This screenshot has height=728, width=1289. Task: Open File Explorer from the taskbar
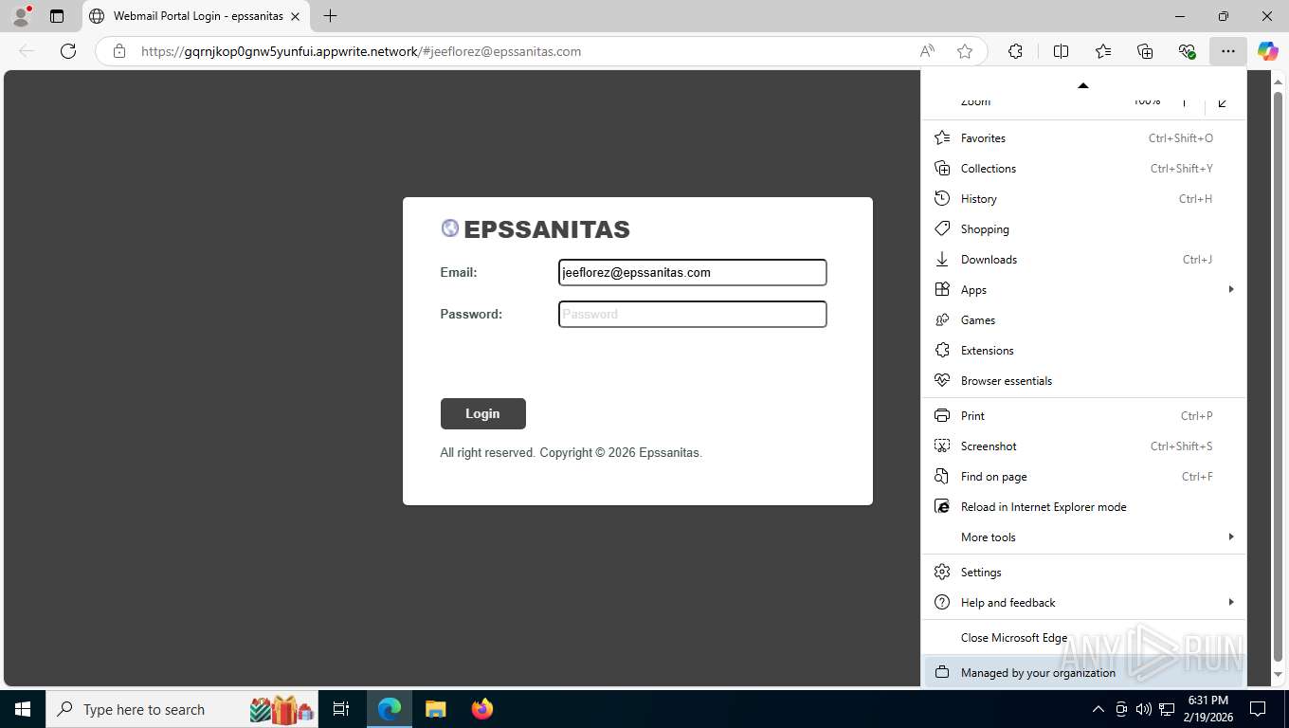435,709
